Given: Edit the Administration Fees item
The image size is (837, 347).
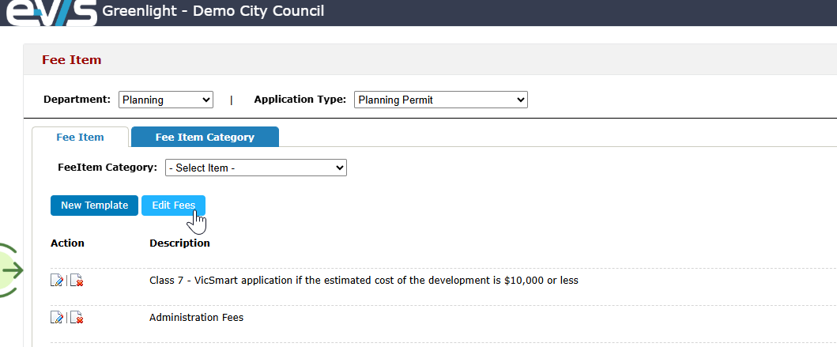Looking at the screenshot, I should (57, 318).
